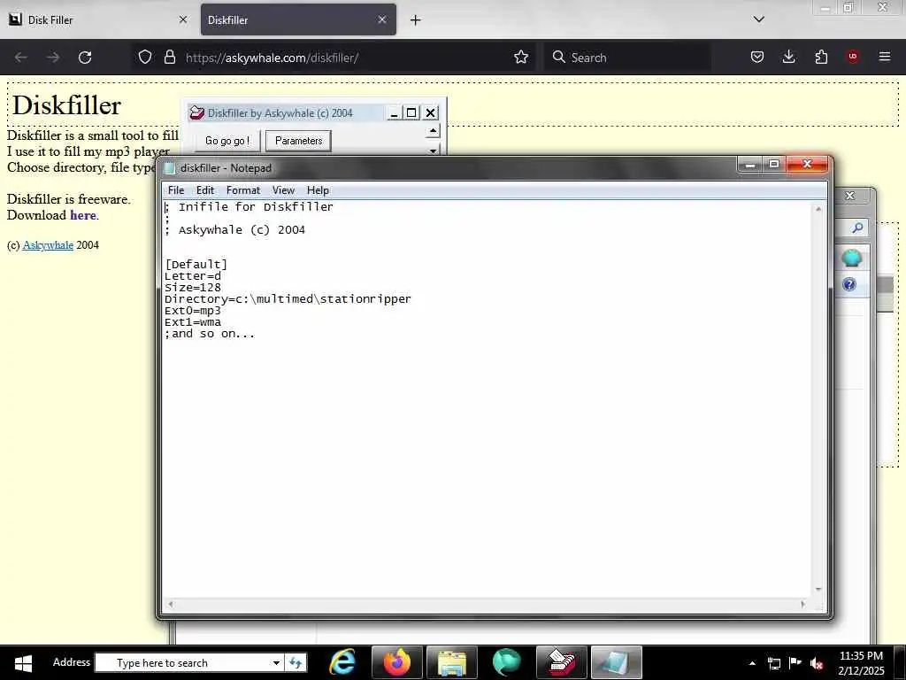This screenshot has height=680, width=906.
Task: Click the padlock site info icon
Action: [169, 57]
